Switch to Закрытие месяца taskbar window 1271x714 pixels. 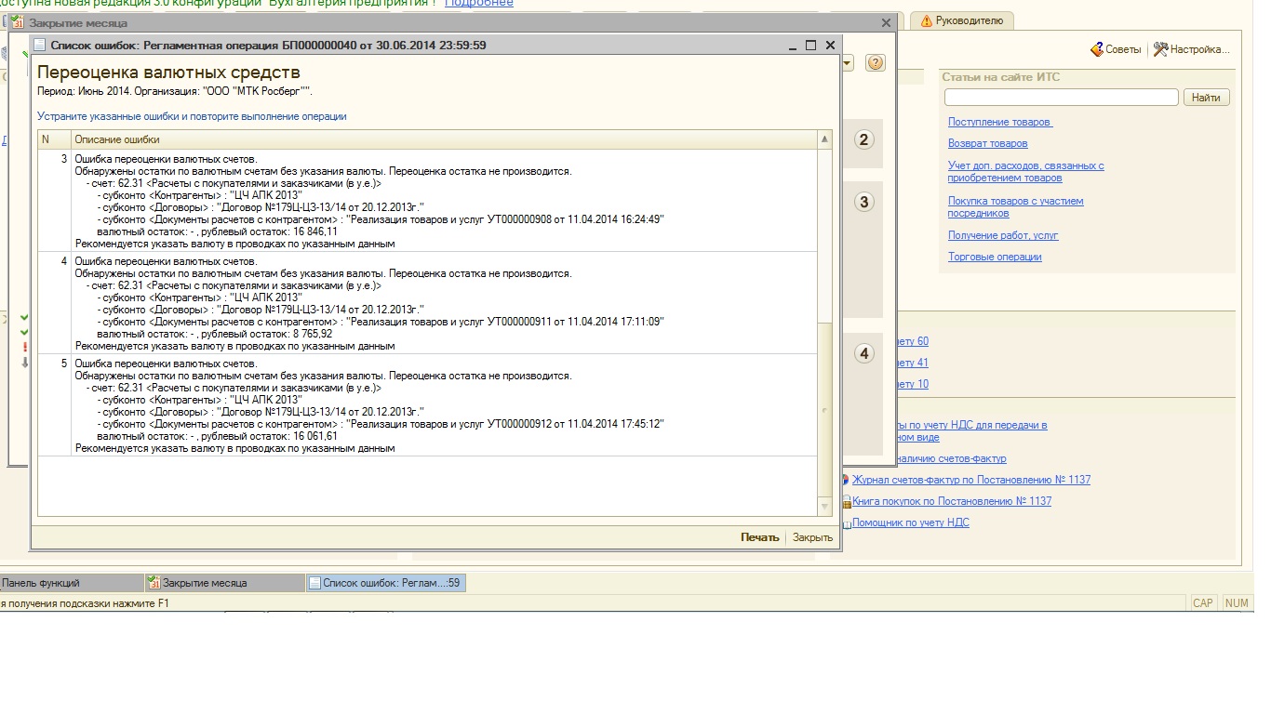point(223,583)
